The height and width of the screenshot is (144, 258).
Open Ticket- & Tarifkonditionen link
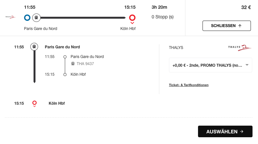(189, 85)
